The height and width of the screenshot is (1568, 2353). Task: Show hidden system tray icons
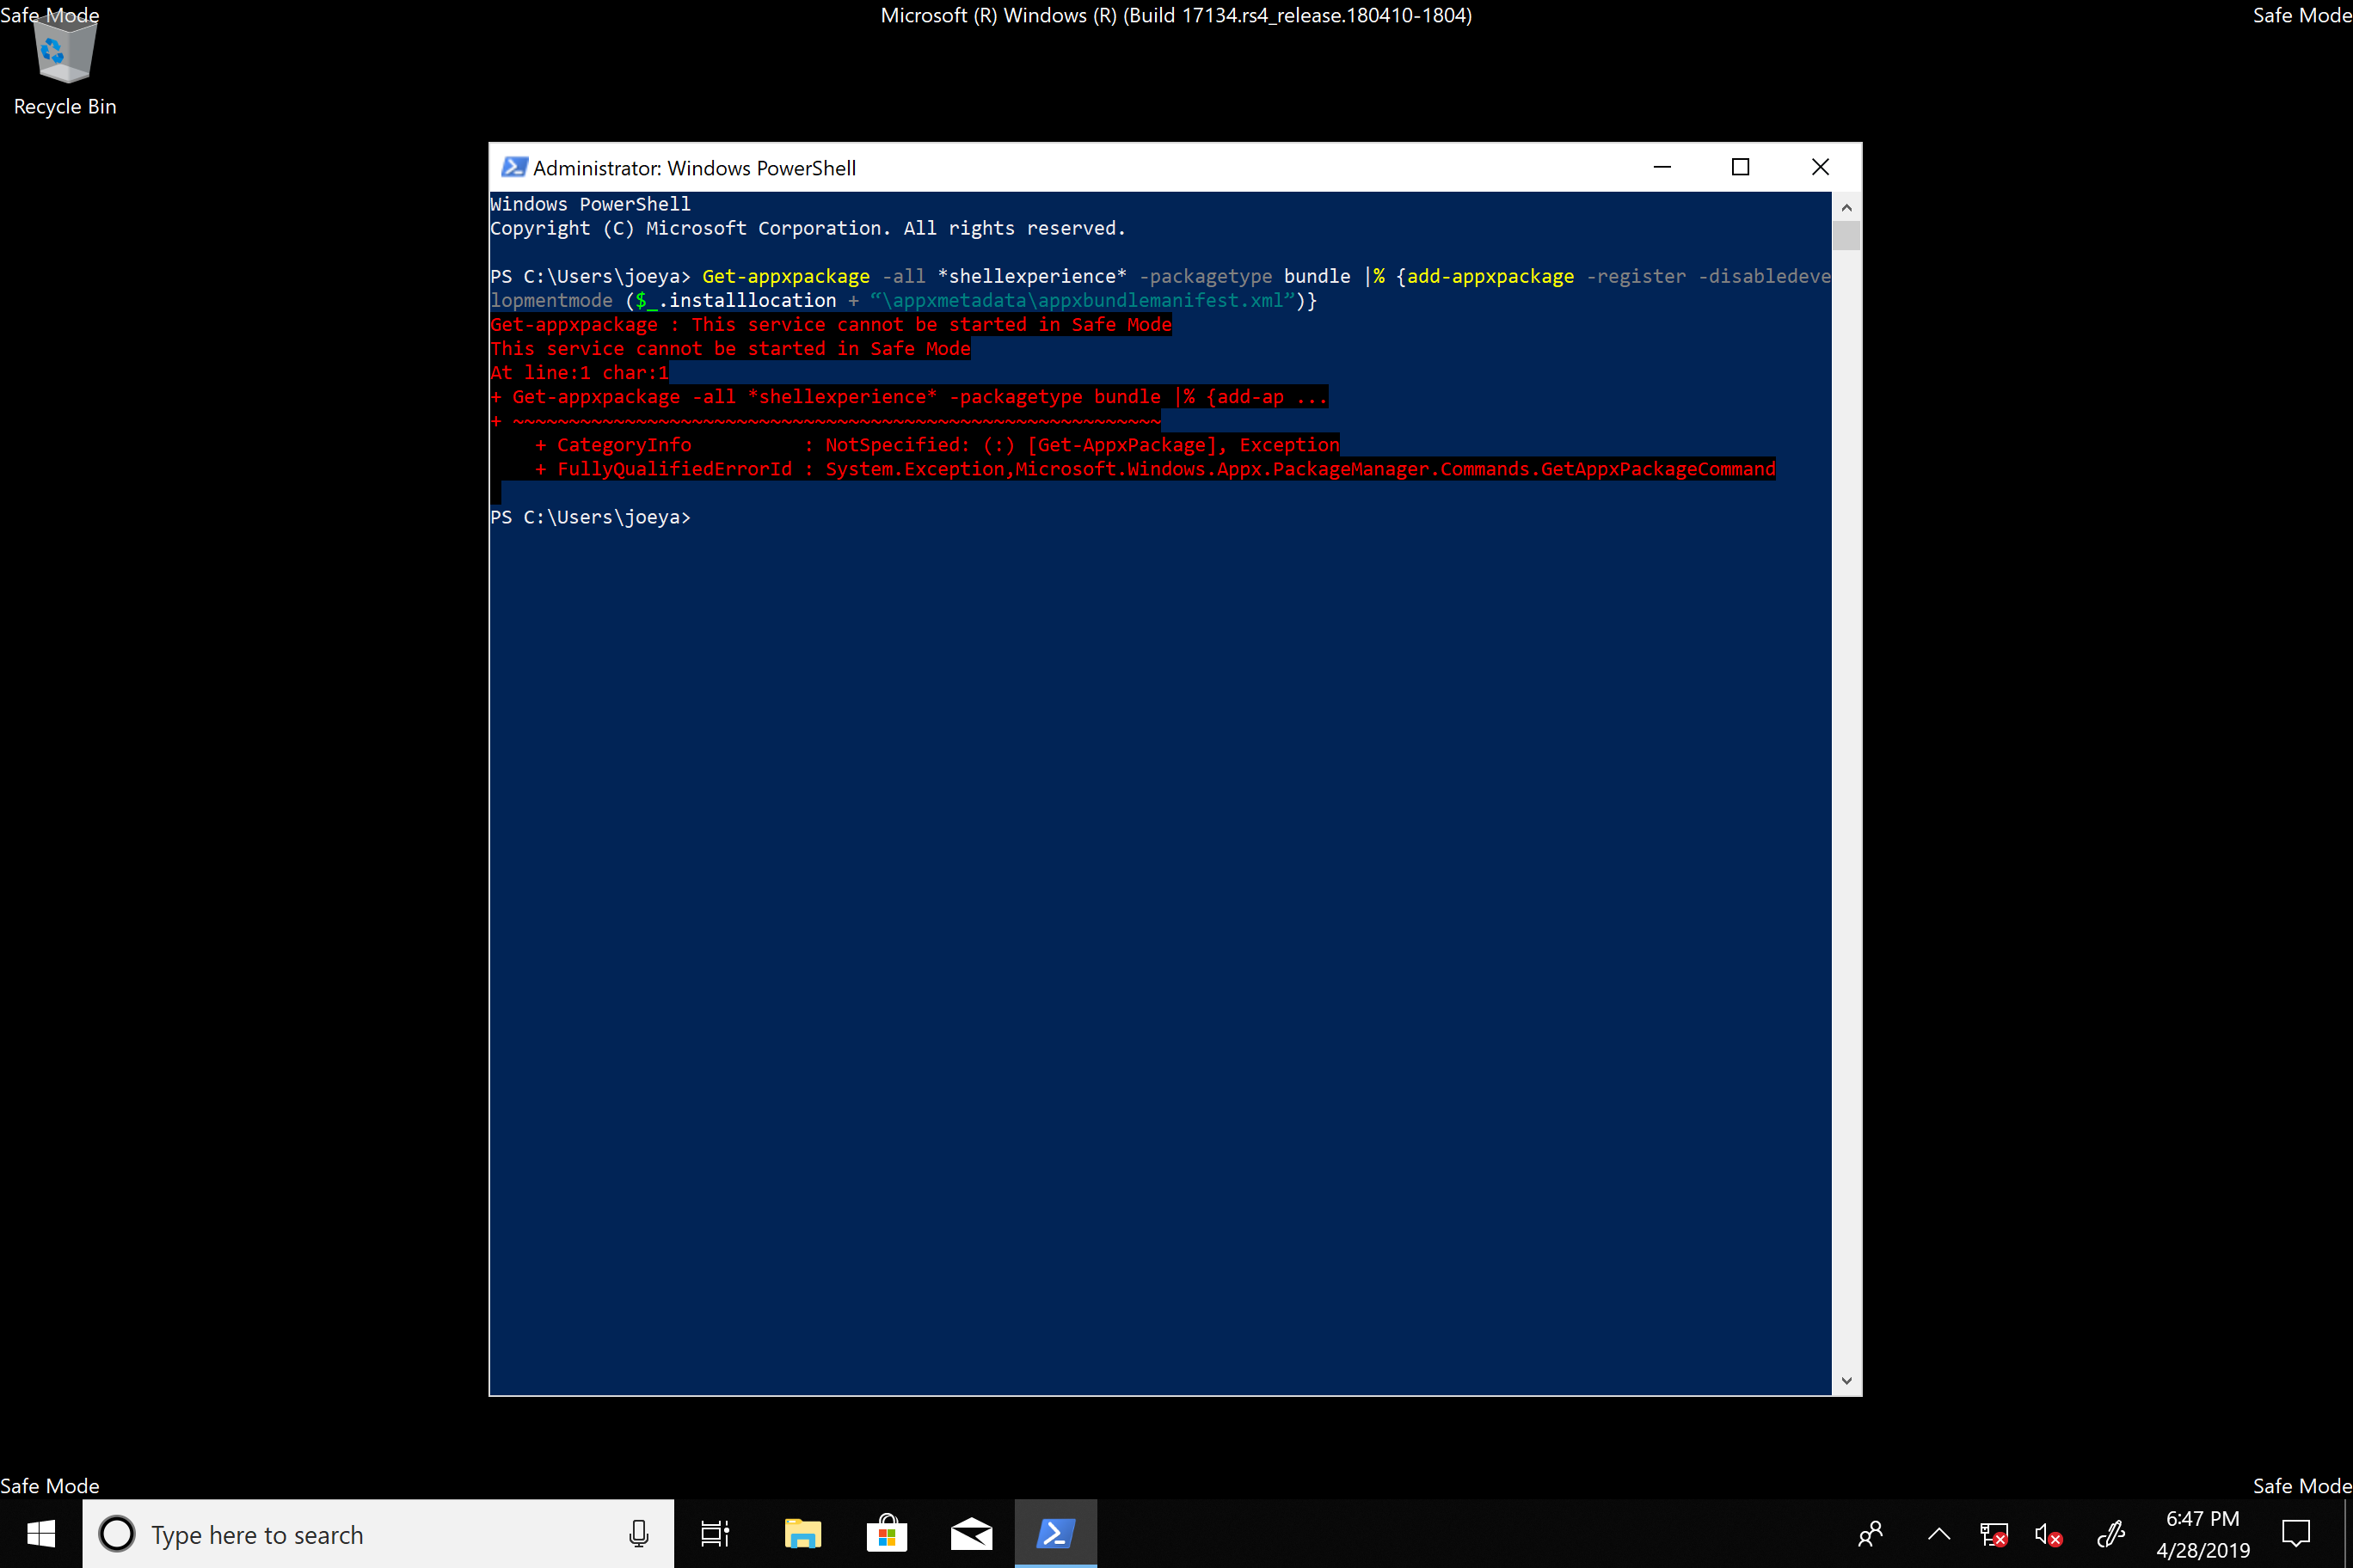(1938, 1533)
